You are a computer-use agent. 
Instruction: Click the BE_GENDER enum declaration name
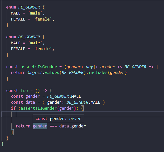(29, 37)
